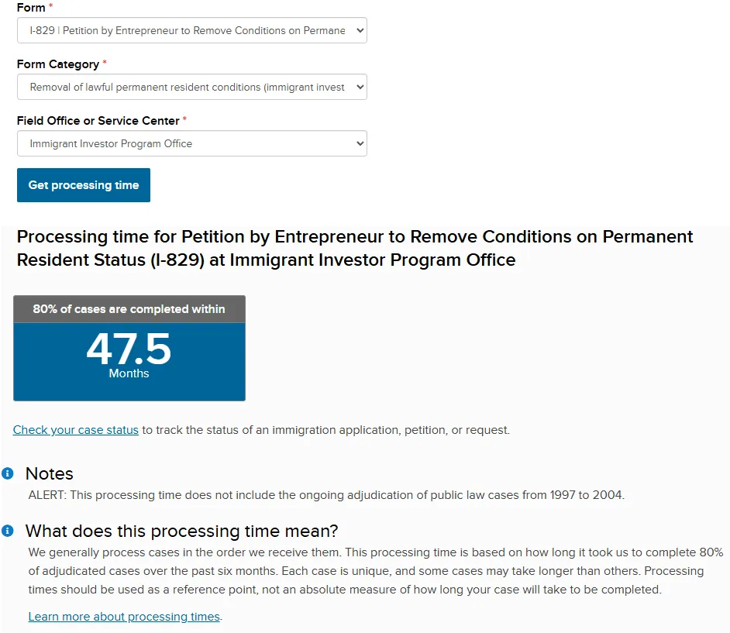Image resolution: width=730 pixels, height=633 pixels.
Task: Click the paragraph starting 'We generally process cases'
Action: point(376,571)
